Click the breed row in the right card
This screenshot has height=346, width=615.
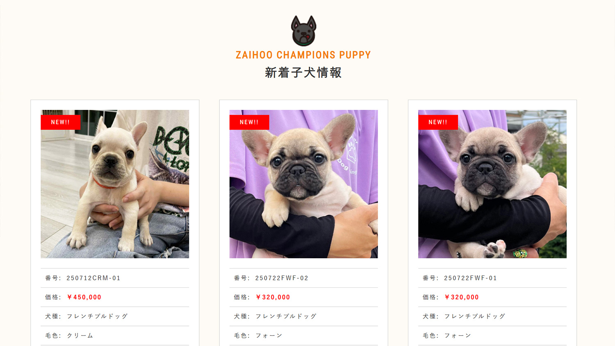coord(492,316)
